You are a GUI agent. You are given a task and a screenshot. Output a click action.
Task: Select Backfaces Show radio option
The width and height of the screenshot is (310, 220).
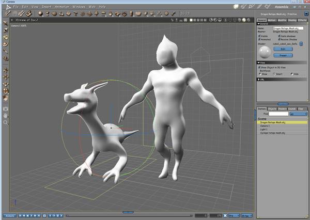point(260,74)
